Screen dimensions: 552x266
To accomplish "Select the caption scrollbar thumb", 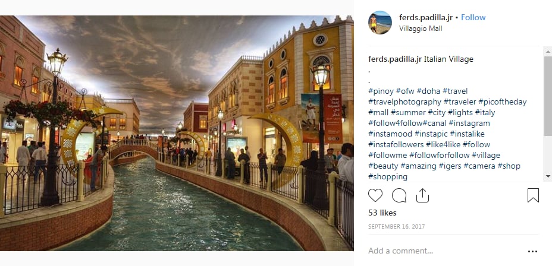I will (548, 96).
